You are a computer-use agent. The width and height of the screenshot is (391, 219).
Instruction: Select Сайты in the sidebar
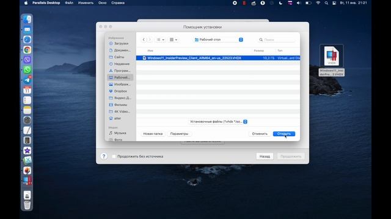click(121, 57)
